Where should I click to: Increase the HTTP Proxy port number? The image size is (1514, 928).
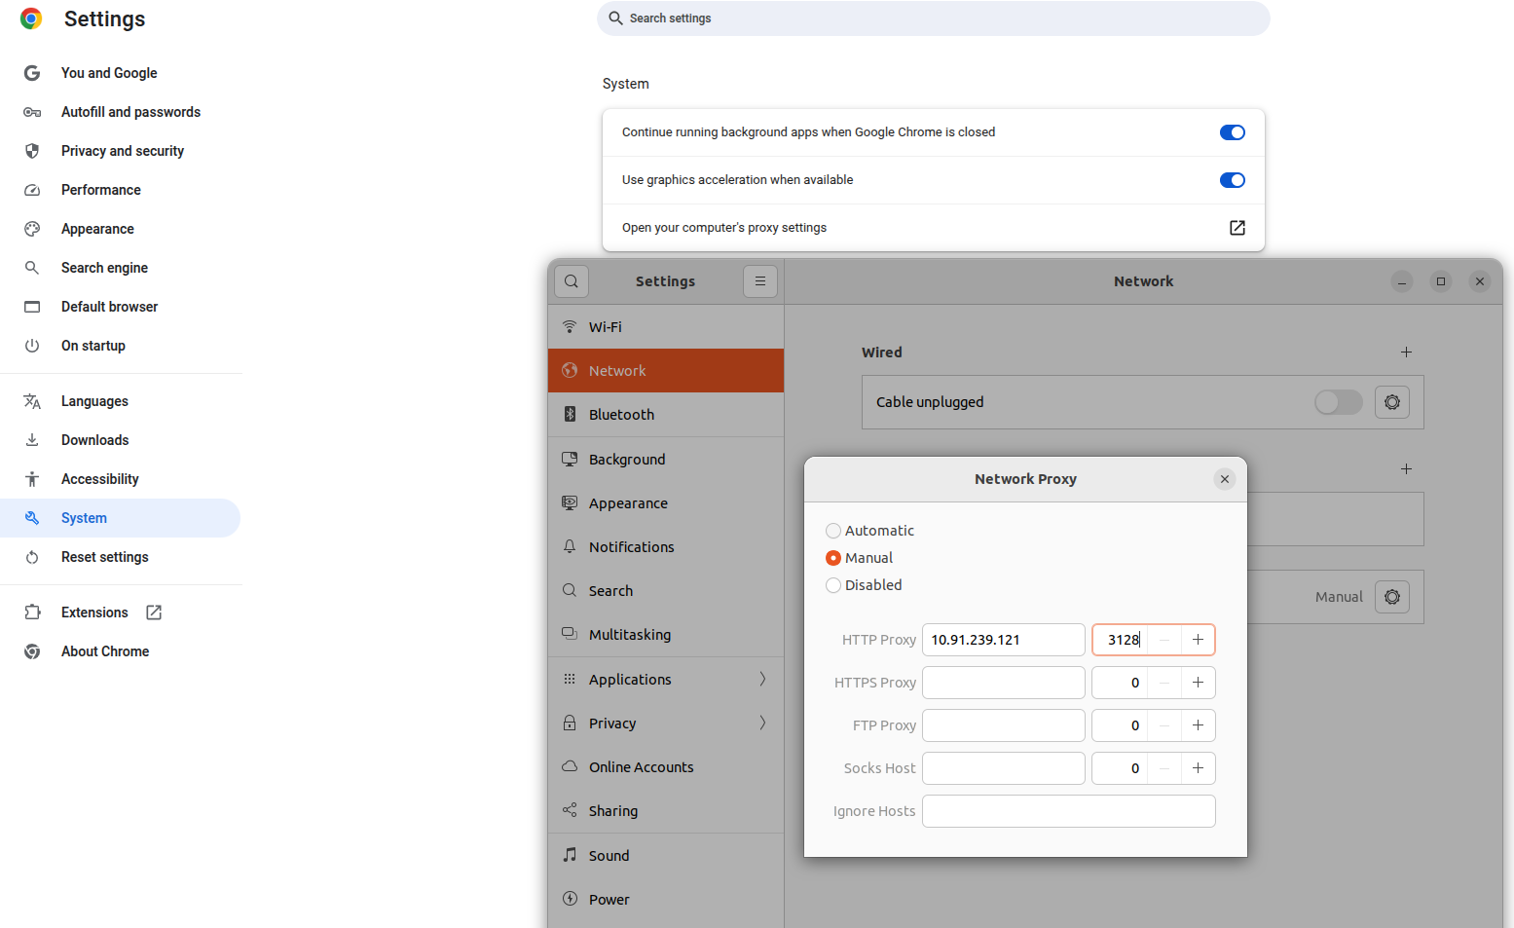1198,640
